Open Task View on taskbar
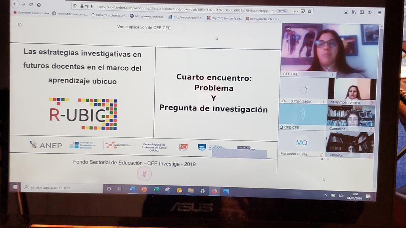 click(120, 189)
